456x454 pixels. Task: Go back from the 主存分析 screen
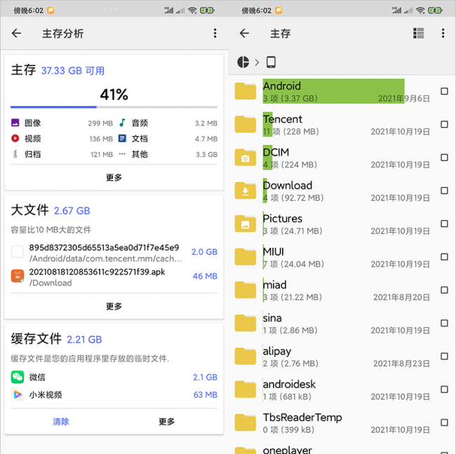point(16,33)
